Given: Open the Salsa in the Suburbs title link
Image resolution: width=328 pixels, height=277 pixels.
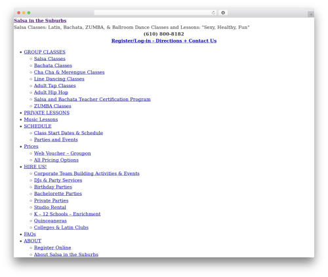Looking at the screenshot, I should pos(40,20).
